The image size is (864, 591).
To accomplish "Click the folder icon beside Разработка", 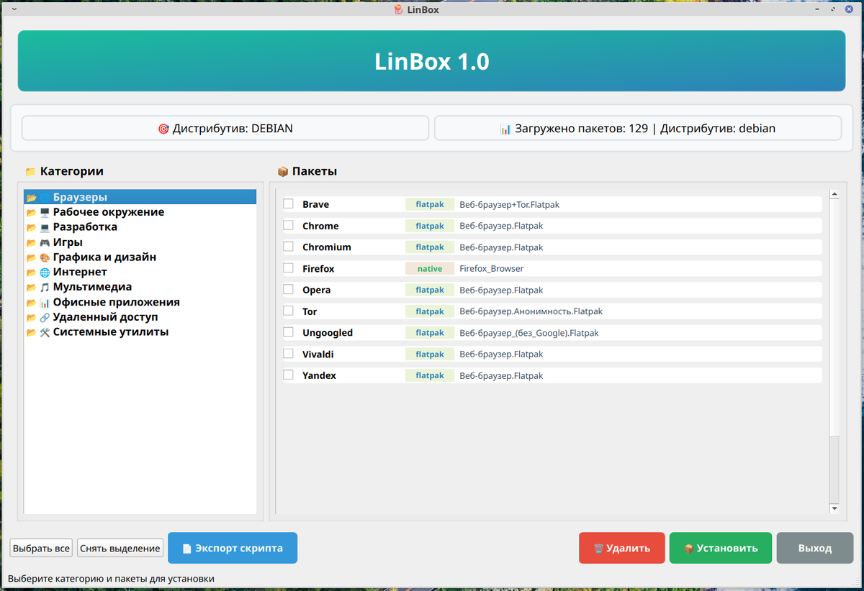I will point(31,227).
